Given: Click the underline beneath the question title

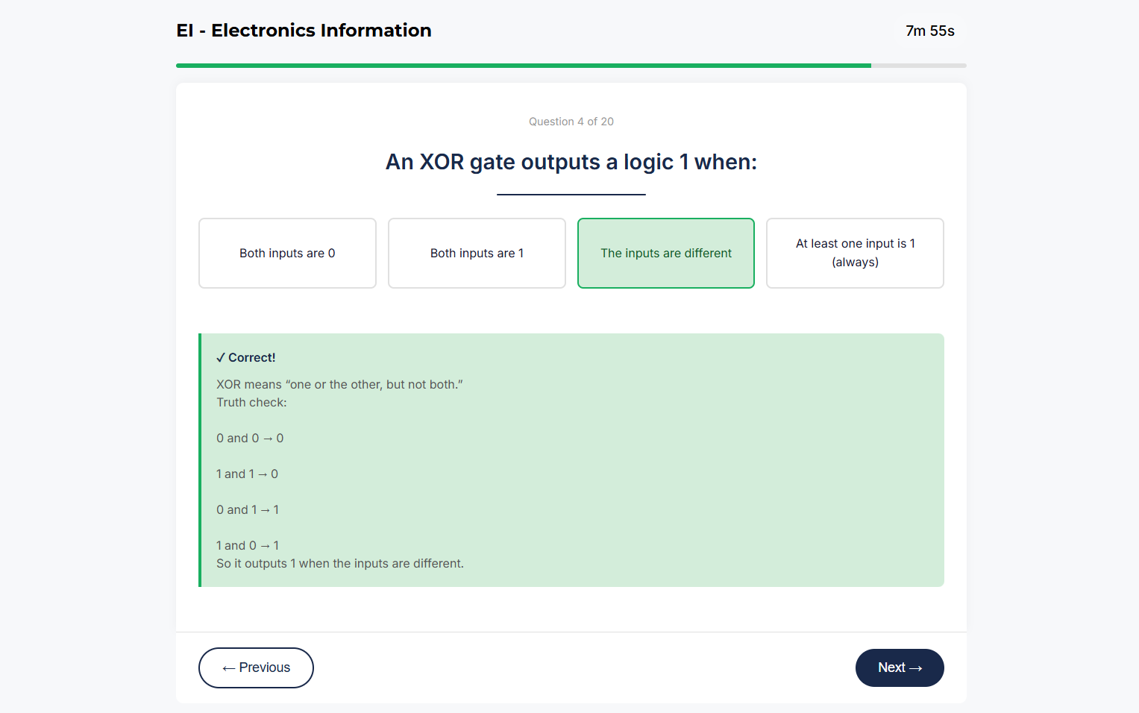Looking at the screenshot, I should [x=571, y=195].
